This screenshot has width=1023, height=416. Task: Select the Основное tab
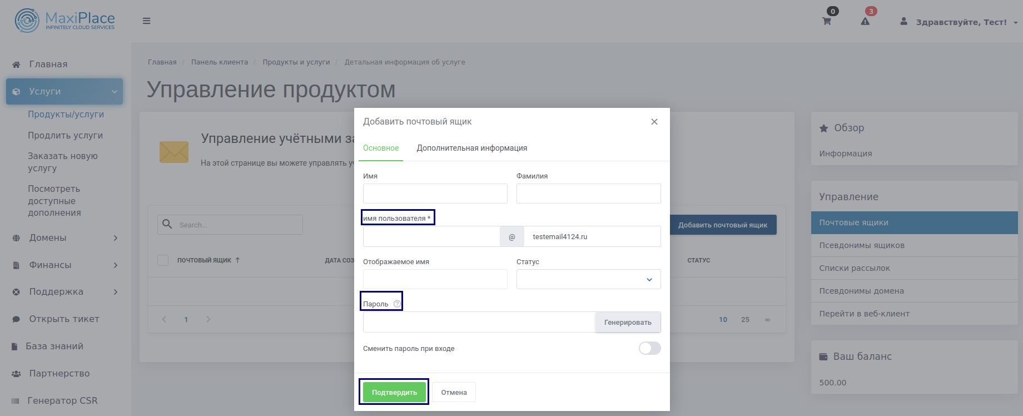(x=381, y=148)
